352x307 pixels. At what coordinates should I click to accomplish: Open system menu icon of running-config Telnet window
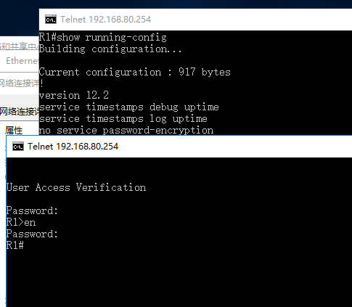pos(51,20)
